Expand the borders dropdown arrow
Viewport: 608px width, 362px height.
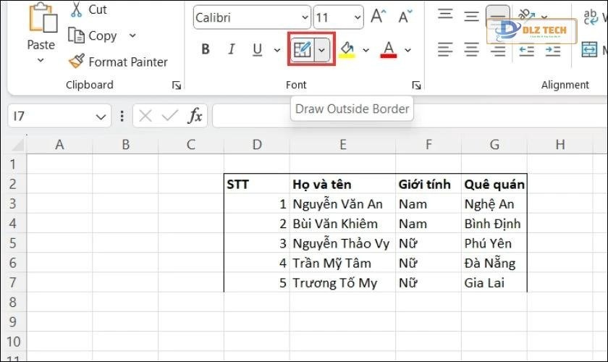[323, 49]
